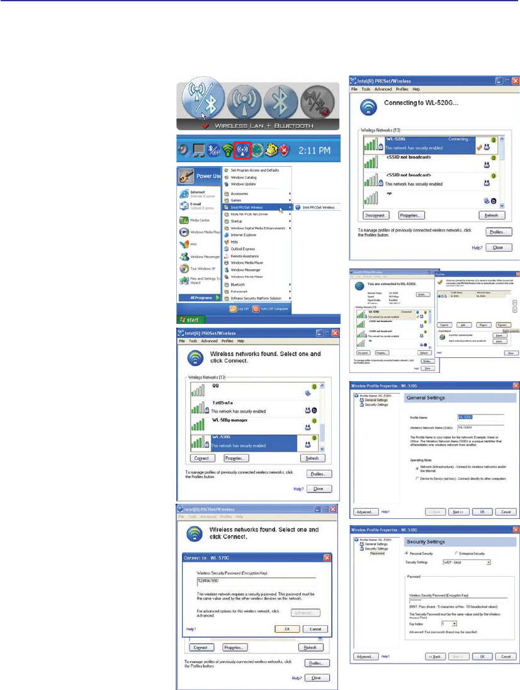520x690 pixels.
Task: Expand the Accessories folder in All Programs
Action: tap(257, 194)
